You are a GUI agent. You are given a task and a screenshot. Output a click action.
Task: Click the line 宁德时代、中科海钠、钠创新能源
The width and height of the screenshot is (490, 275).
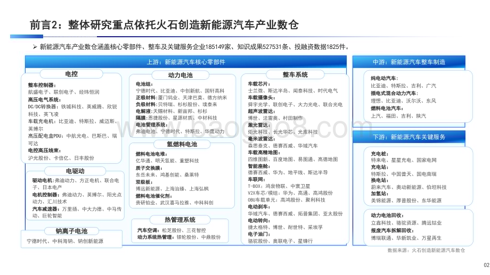point(65,241)
